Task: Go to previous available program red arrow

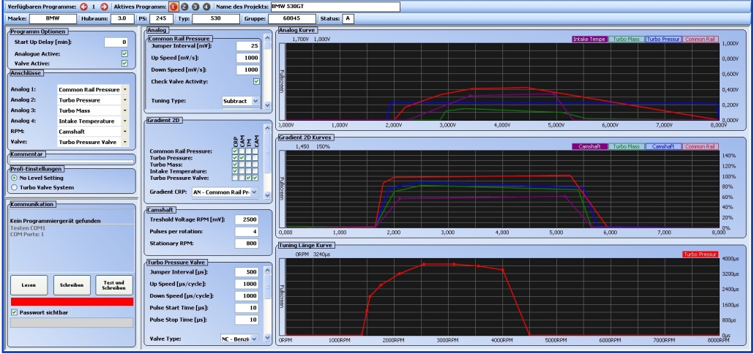Action: click(x=83, y=7)
